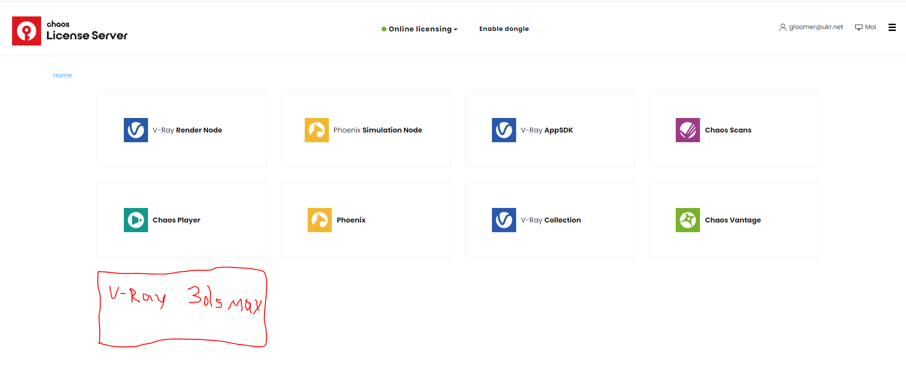Click the yellow icon on the plain Phoenix card
This screenshot has width=906, height=385.
click(x=320, y=220)
